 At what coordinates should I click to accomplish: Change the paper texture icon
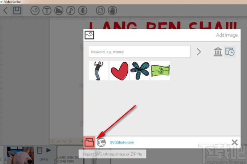pos(101,10)
